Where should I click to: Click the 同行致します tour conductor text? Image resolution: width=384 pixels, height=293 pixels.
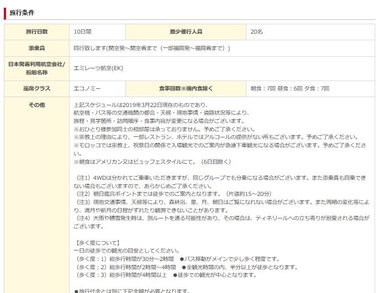tap(152, 48)
